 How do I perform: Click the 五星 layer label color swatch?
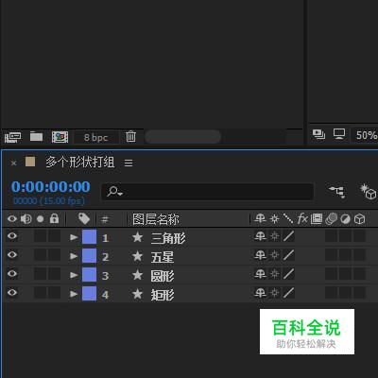[x=89, y=256]
